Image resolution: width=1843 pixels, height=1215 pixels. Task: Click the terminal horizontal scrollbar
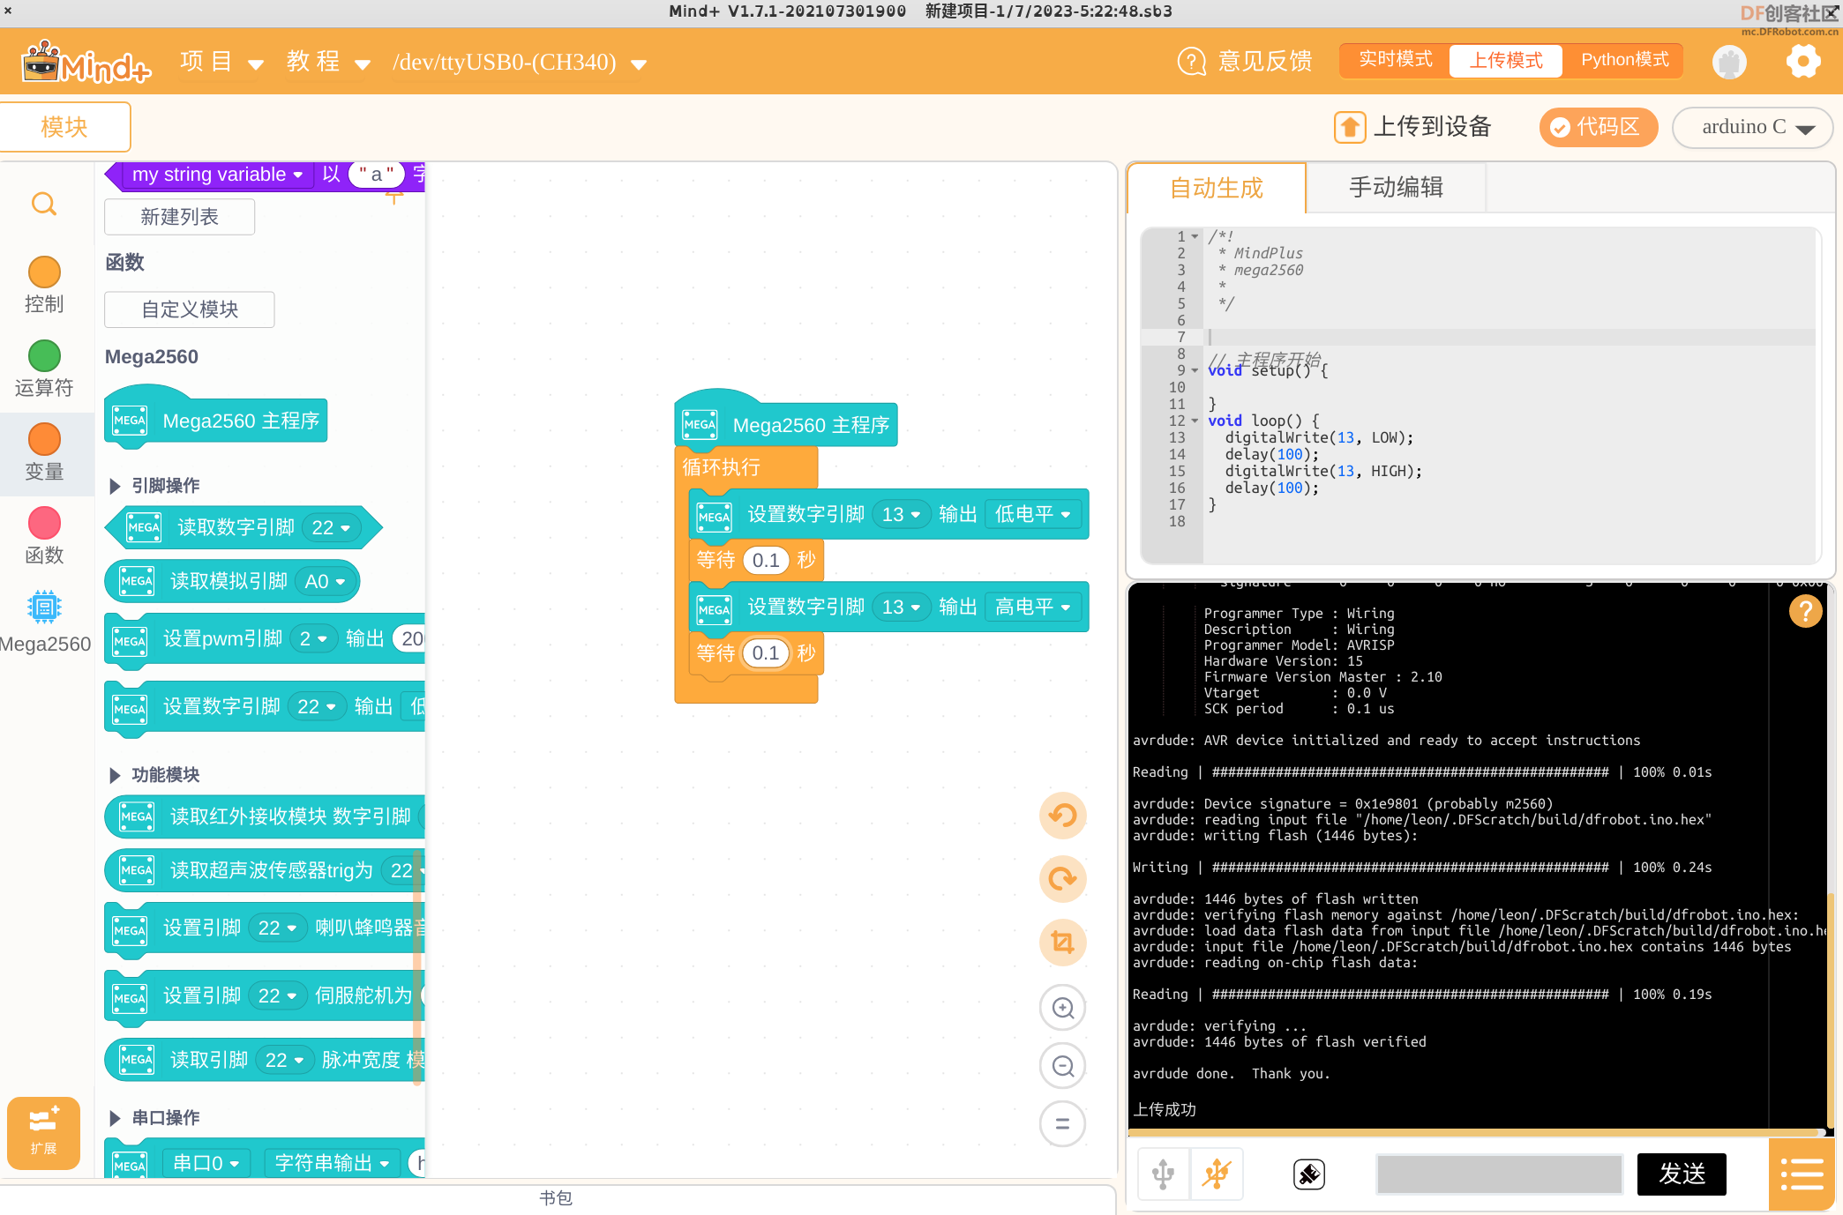click(1476, 1132)
